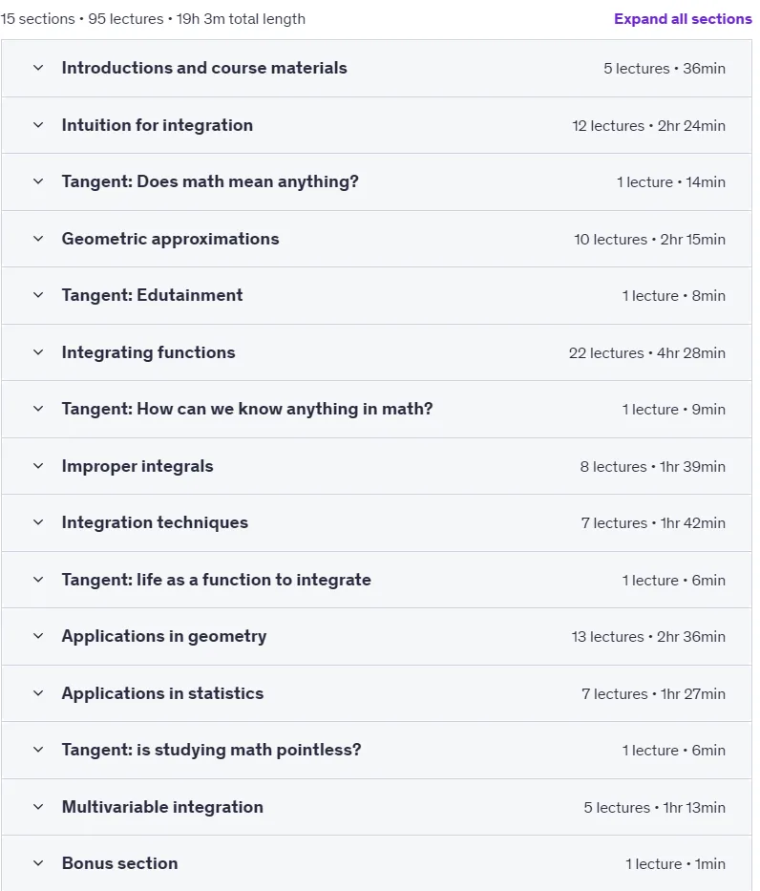
Task: Click the 22 lectures • 4hr 28min label
Action: click(647, 353)
